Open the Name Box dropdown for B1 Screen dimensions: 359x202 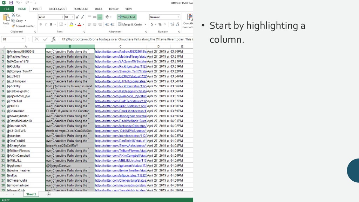pos(23,40)
